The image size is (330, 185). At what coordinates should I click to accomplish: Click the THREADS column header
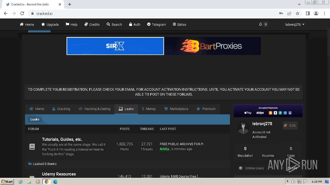(147, 129)
